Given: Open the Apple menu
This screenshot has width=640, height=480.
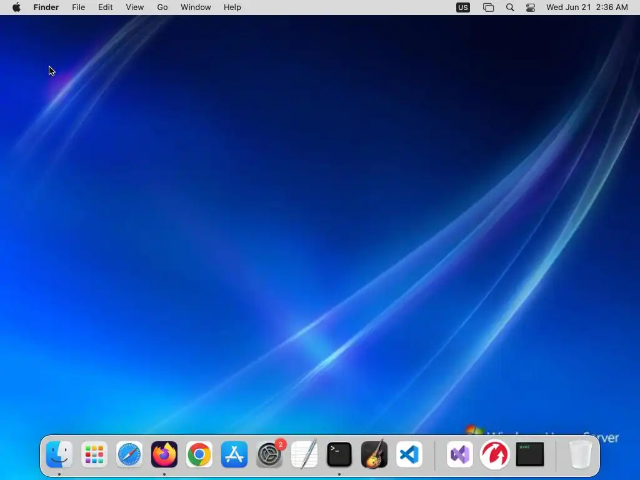Looking at the screenshot, I should [x=16, y=7].
